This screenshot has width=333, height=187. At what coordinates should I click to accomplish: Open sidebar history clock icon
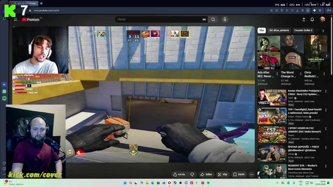click(x=4, y=169)
